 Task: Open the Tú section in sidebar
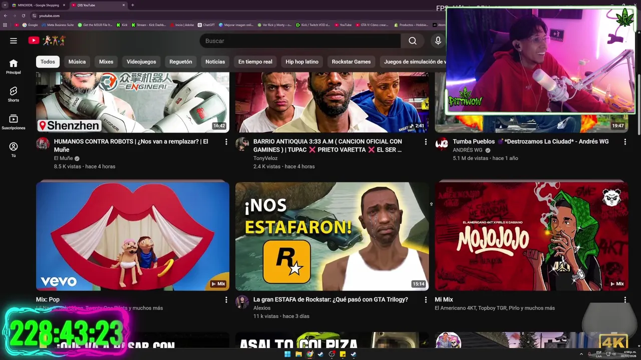point(14,149)
